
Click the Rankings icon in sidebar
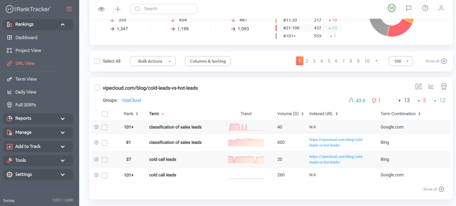(9, 24)
